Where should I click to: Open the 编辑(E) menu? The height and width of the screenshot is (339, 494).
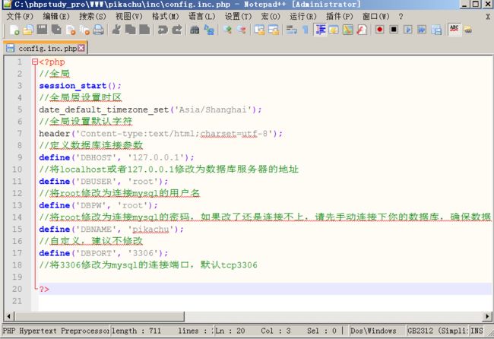coord(55,17)
